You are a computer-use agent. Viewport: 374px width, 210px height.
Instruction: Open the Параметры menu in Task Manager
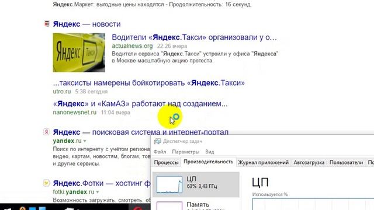point(186,152)
